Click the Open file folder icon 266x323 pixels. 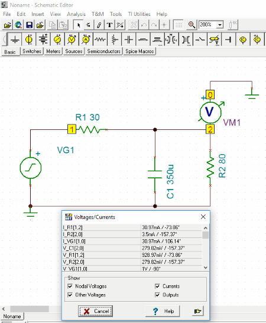(8, 25)
